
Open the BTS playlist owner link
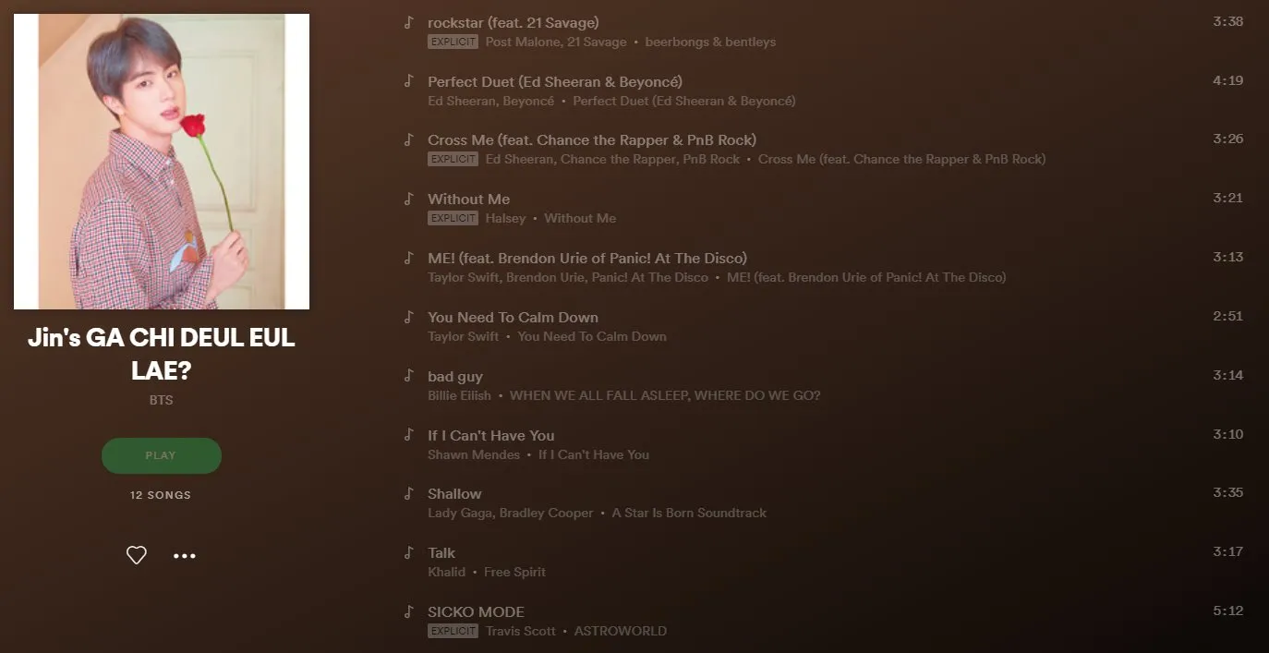tap(161, 400)
